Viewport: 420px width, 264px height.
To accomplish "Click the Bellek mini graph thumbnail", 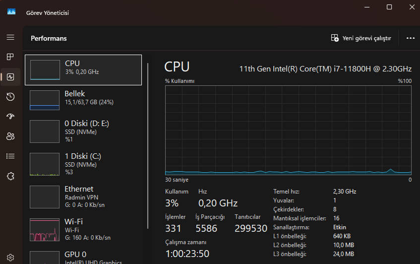I will pyautogui.click(x=45, y=100).
